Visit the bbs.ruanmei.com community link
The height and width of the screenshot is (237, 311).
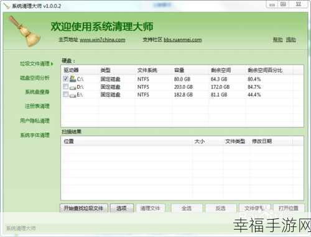click(x=183, y=40)
